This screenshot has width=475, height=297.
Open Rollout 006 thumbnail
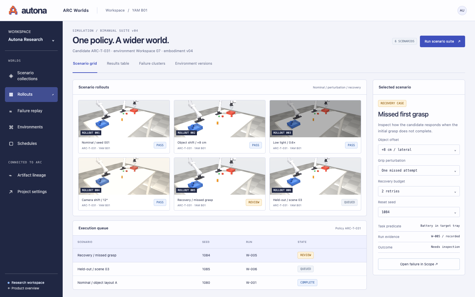315,176
